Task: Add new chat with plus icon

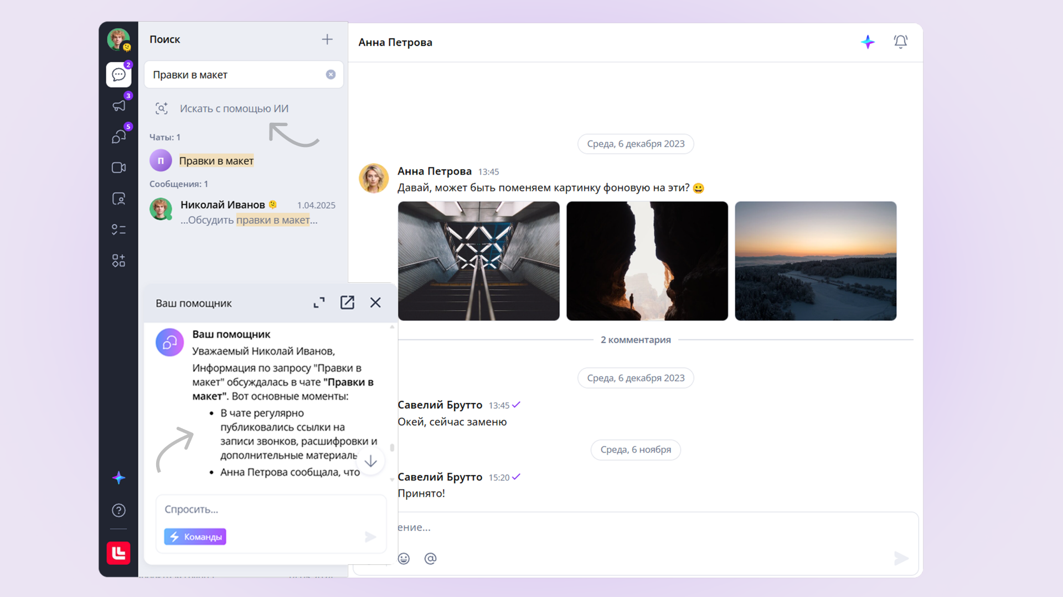Action: click(327, 39)
